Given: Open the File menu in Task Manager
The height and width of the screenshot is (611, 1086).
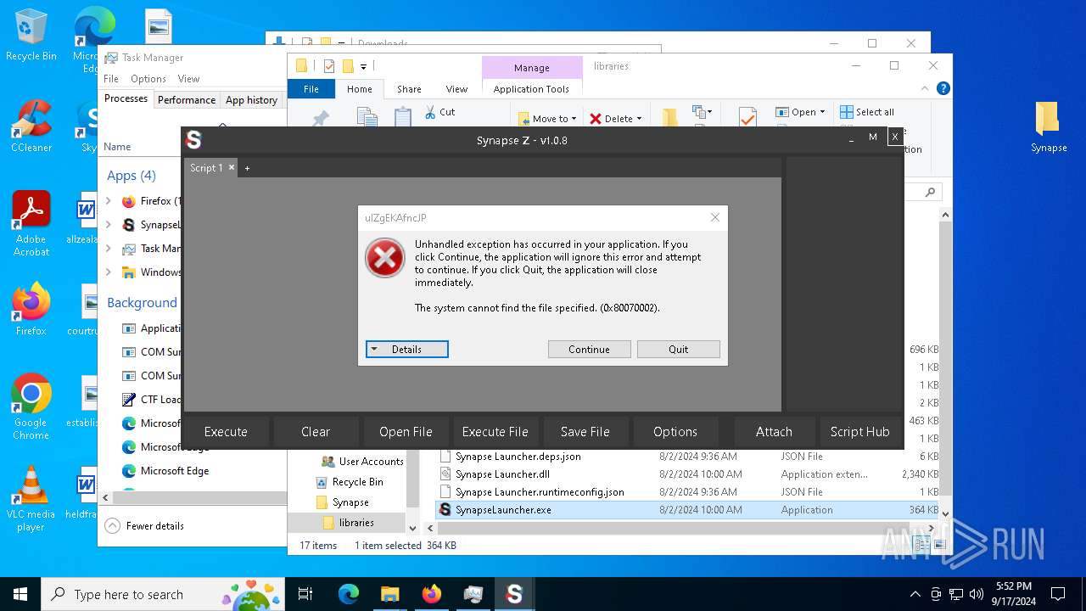Looking at the screenshot, I should click(x=111, y=79).
